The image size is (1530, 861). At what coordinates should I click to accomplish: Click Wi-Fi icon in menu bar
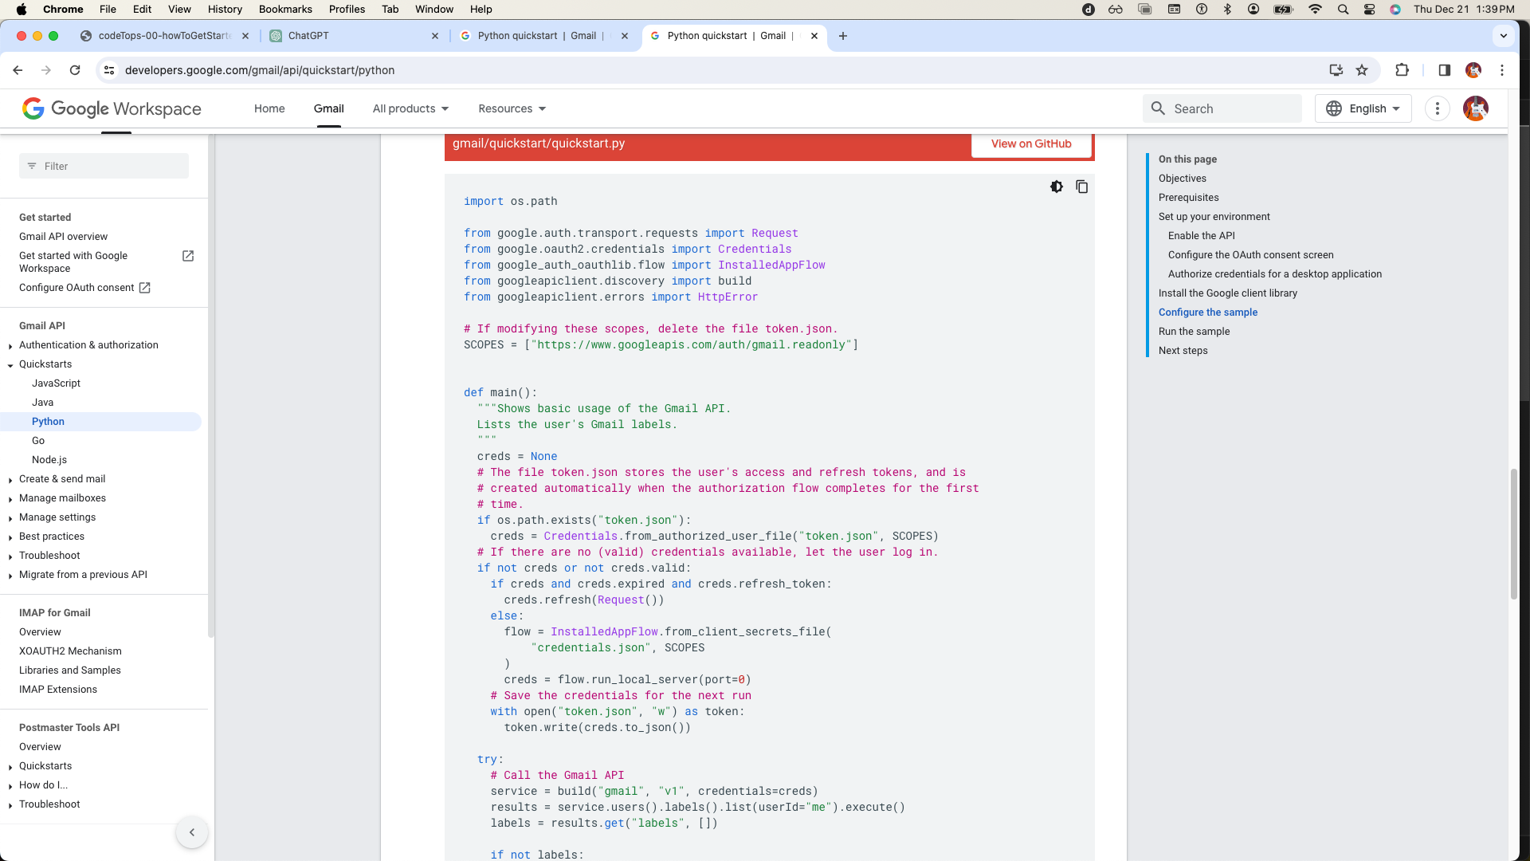pyautogui.click(x=1315, y=10)
